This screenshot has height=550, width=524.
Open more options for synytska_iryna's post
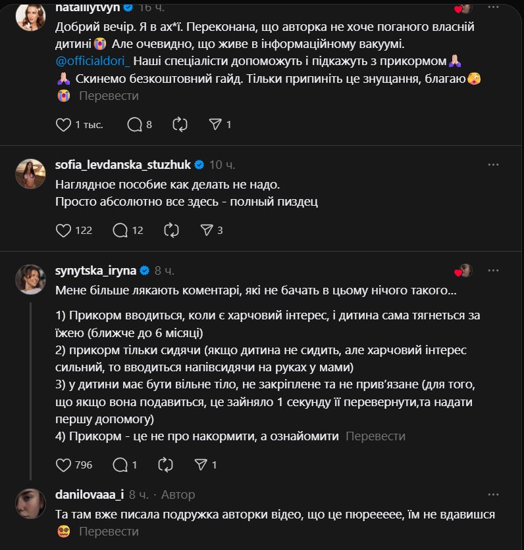tap(493, 270)
